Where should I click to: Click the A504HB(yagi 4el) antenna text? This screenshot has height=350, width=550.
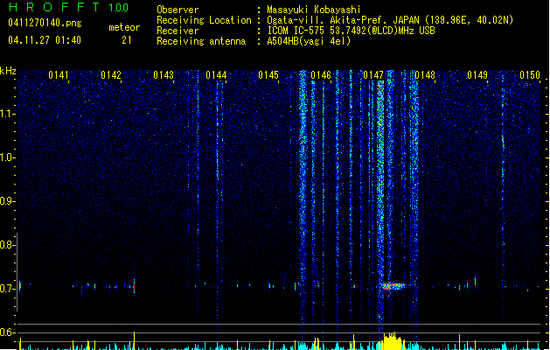(x=309, y=41)
